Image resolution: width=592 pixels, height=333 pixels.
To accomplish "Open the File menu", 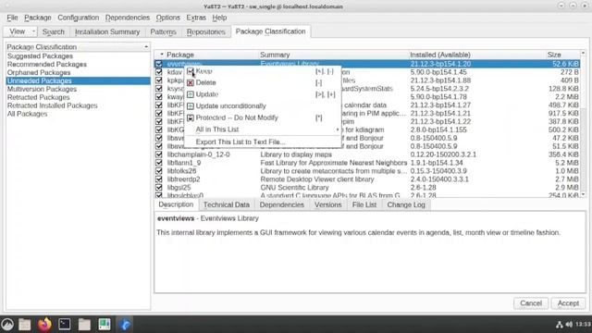I will (x=12, y=18).
